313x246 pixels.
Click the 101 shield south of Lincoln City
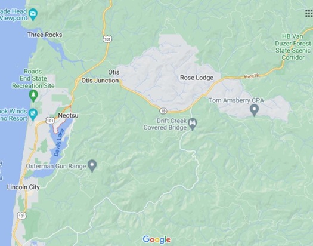tap(21, 216)
